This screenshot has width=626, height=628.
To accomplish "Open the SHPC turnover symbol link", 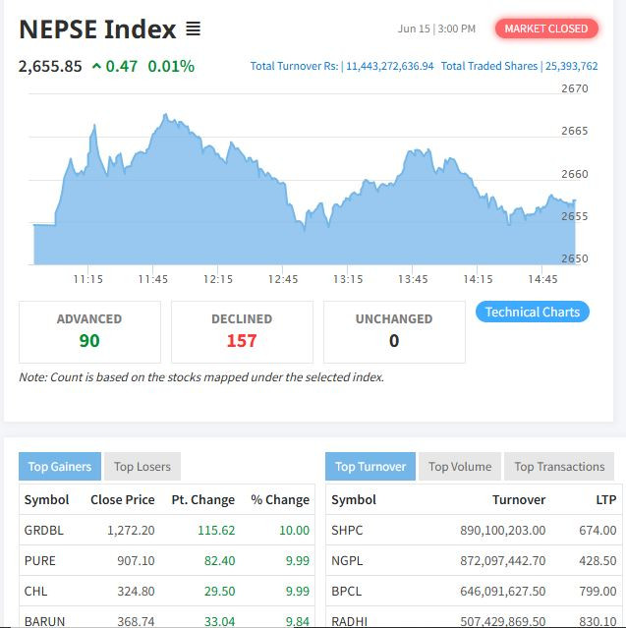I will (x=347, y=530).
